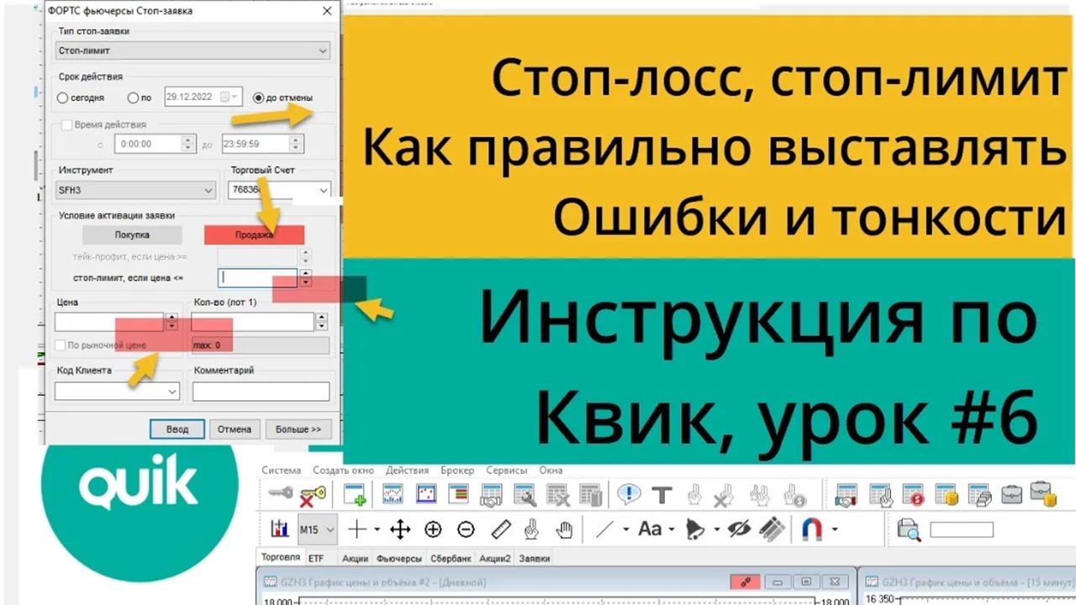Image resolution: width=1076 pixels, height=605 pixels.
Task: Switch to the ETF tab
Action: coord(315,558)
